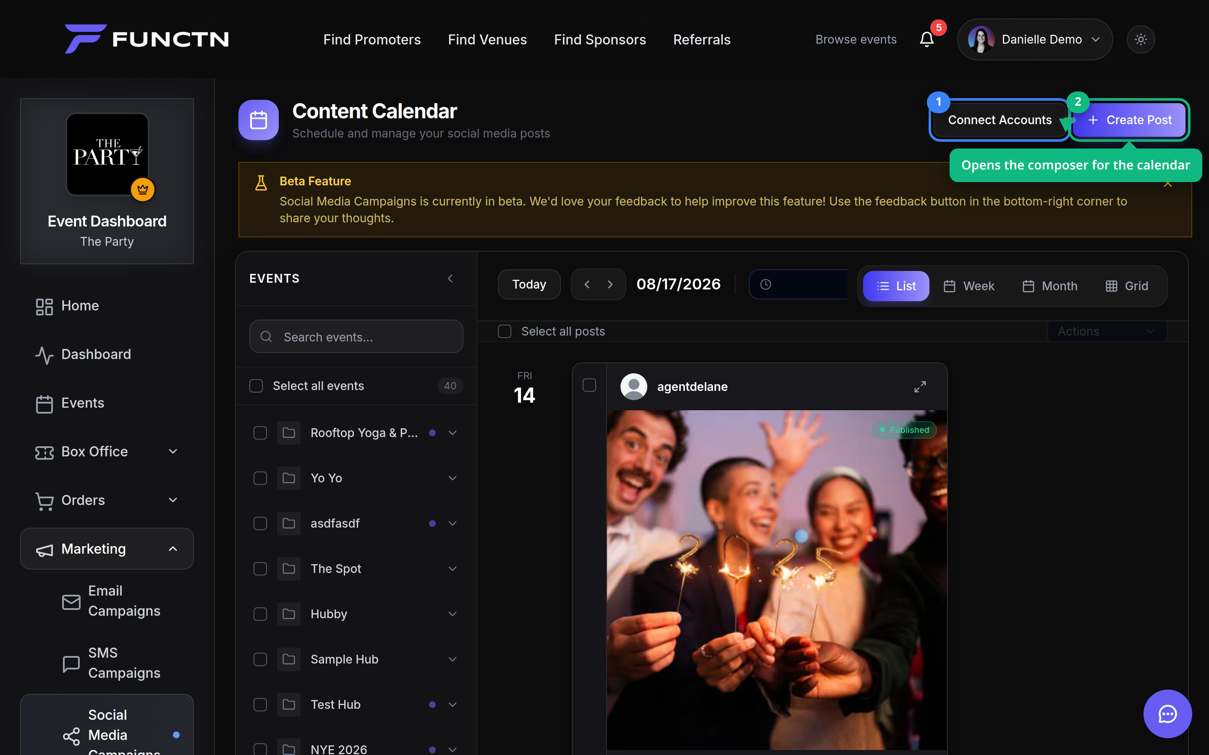Screen dimensions: 1209x755
Task: Tick the Yo Yo event checkbox
Action: pyautogui.click(x=260, y=478)
